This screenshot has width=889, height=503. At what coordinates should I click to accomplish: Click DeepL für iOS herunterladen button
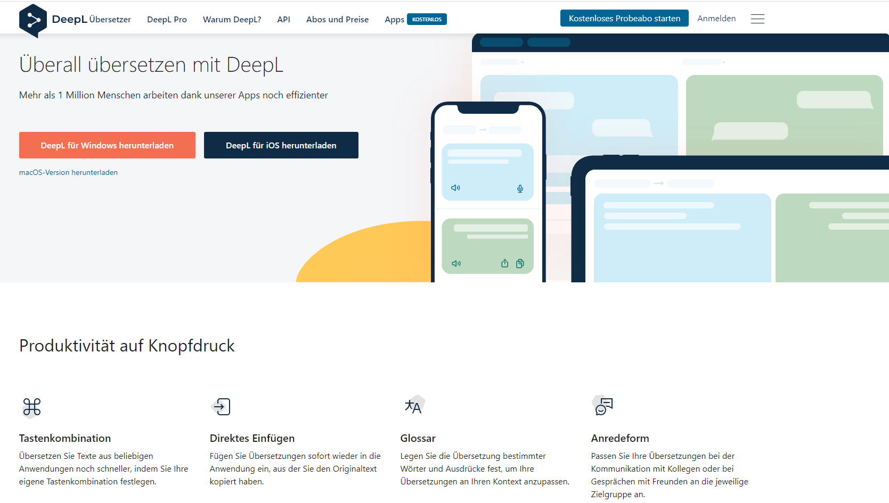tap(281, 145)
